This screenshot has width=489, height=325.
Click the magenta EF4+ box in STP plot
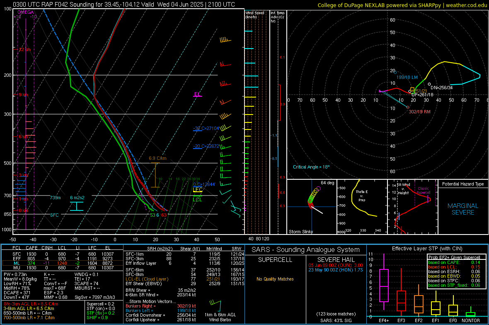(x=384, y=285)
